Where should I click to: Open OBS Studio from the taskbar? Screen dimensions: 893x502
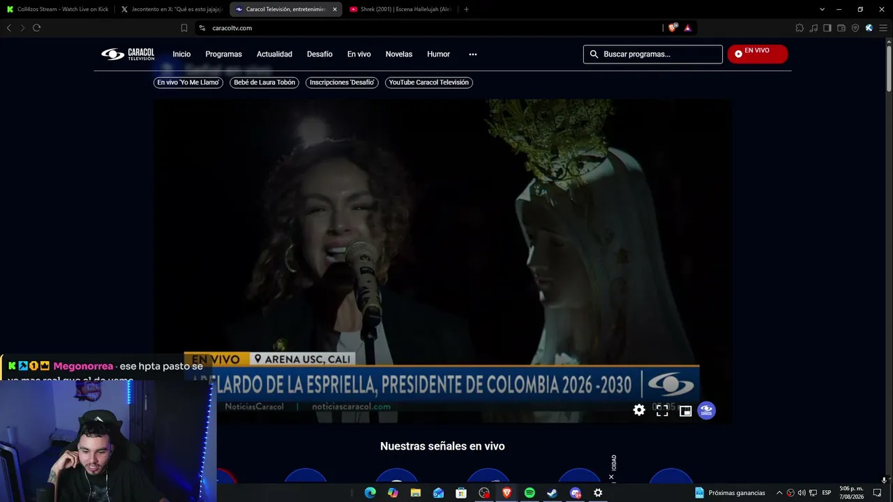484,493
